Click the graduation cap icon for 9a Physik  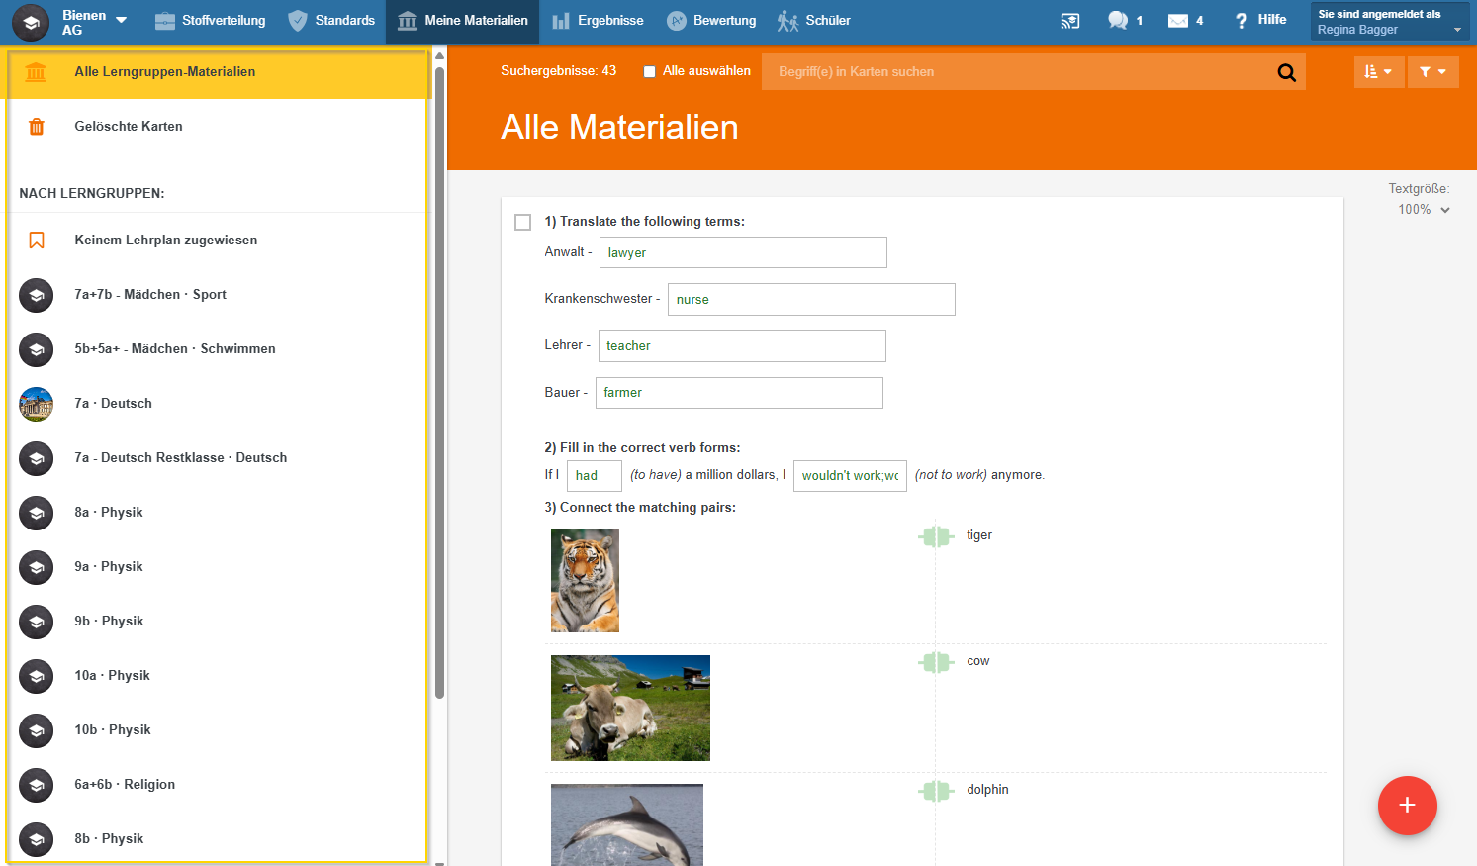(37, 567)
